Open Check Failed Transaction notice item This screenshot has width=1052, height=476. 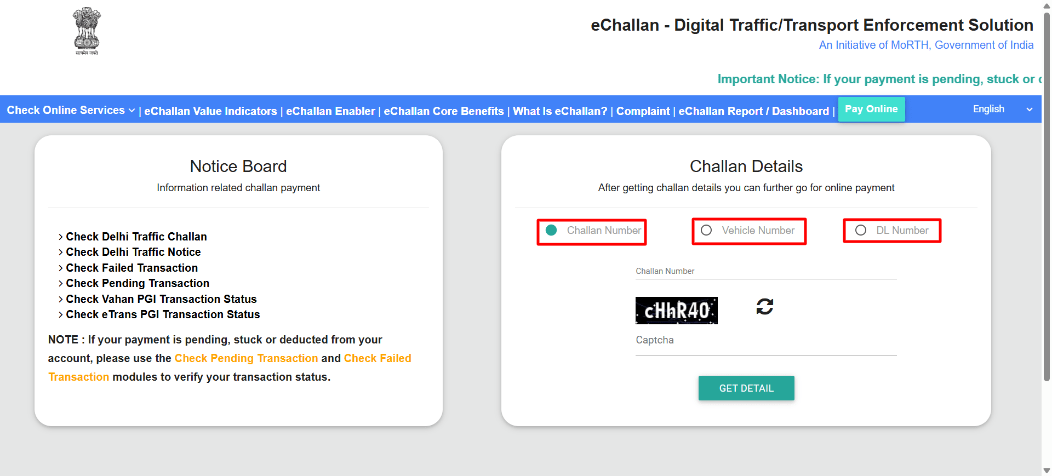point(131,268)
